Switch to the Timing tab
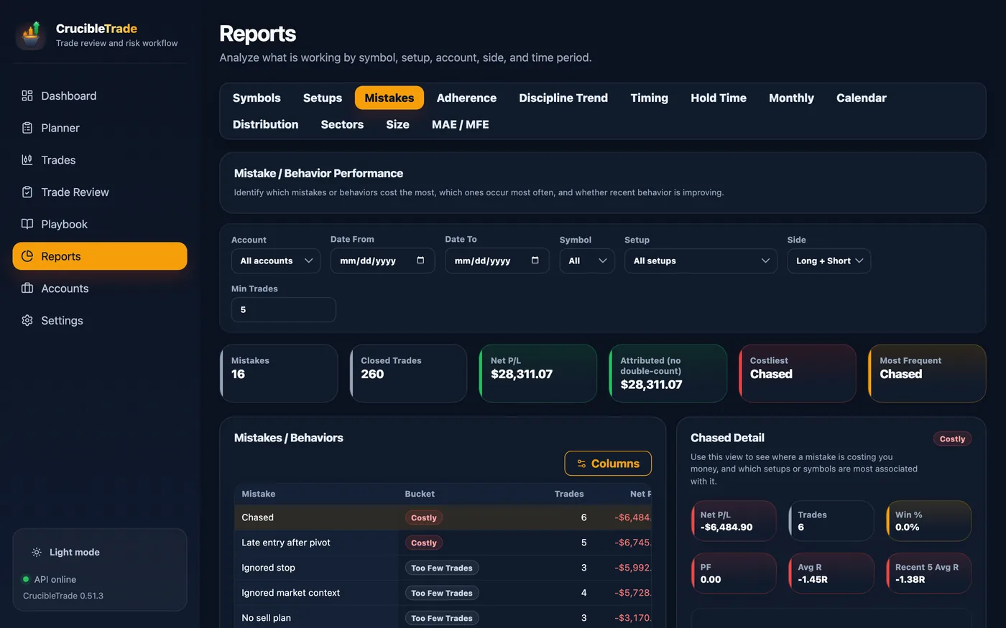 click(x=650, y=98)
